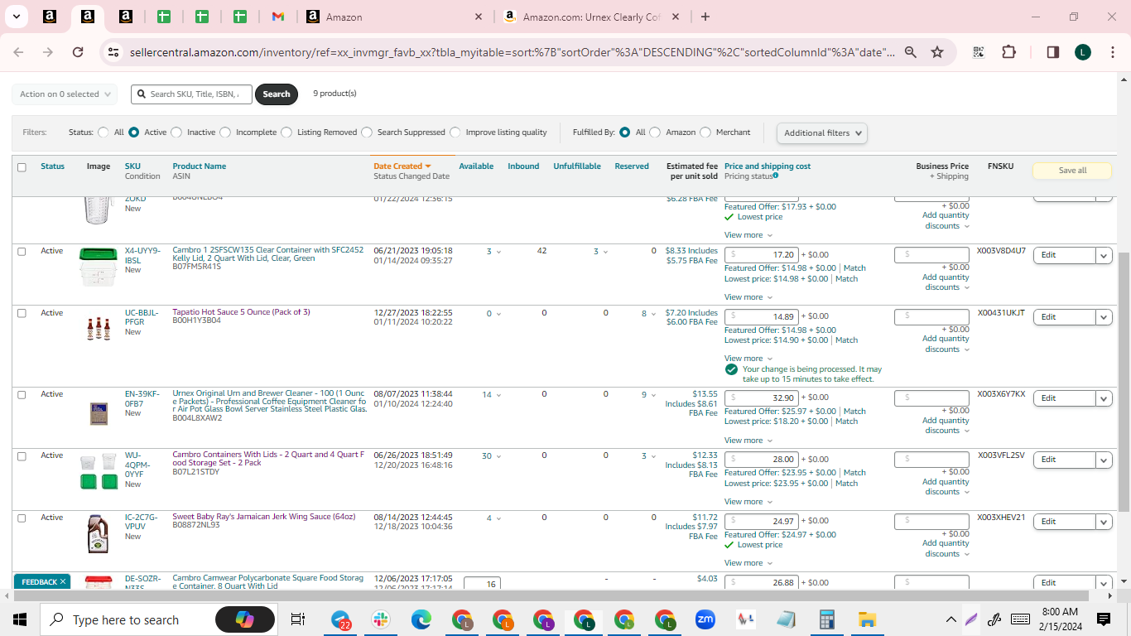
Task: Filter Fulfilled By Amazon
Action: (655, 132)
